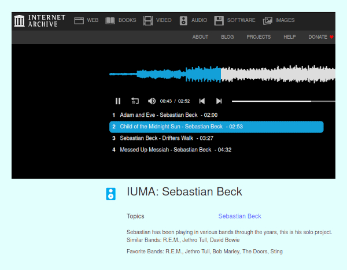The width and height of the screenshot is (347, 270).
Task: Open the SOFTWARE menu item
Action: click(241, 20)
